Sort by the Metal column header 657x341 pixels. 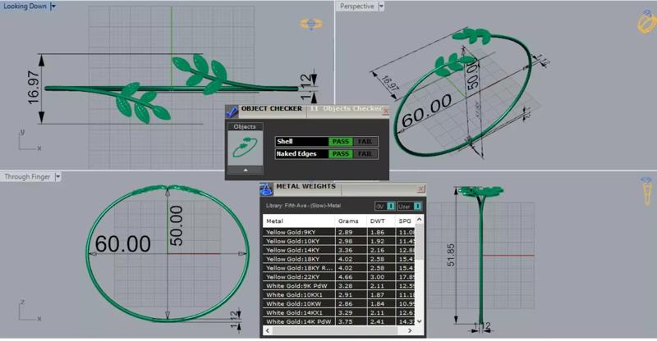(x=299, y=221)
